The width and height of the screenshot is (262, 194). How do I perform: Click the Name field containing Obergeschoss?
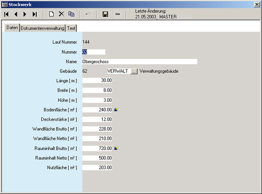point(139,62)
